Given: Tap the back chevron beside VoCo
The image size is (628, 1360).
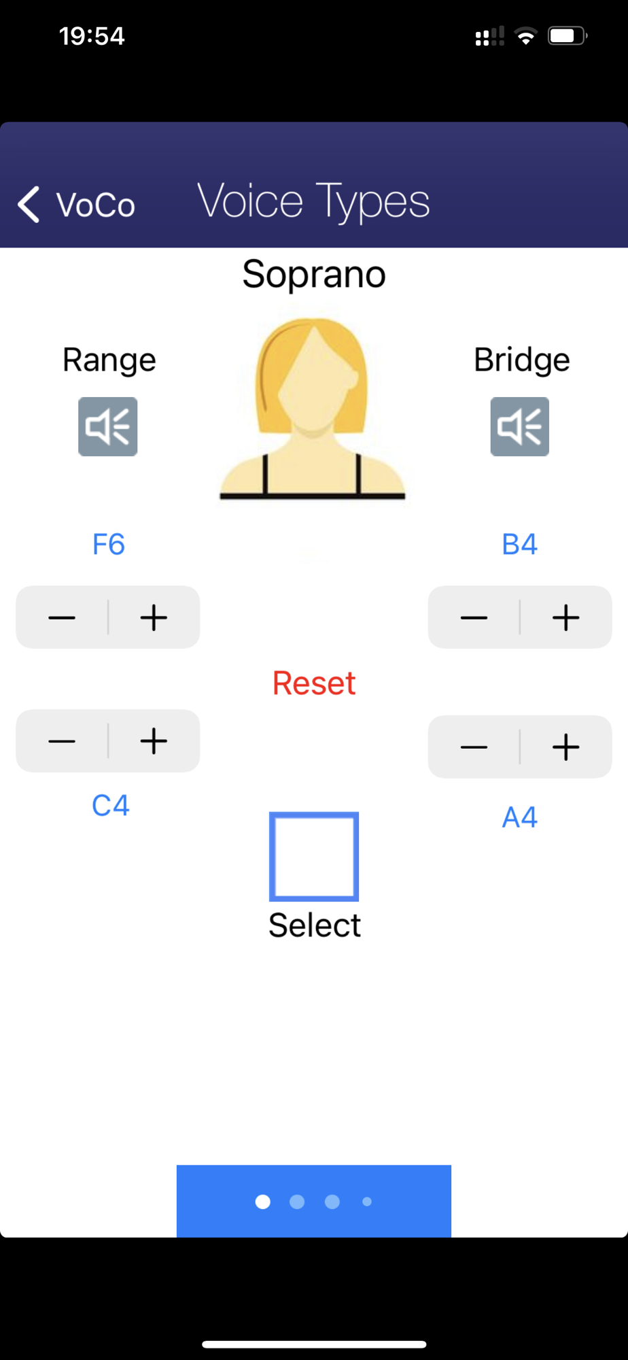Looking at the screenshot, I should pyautogui.click(x=29, y=204).
